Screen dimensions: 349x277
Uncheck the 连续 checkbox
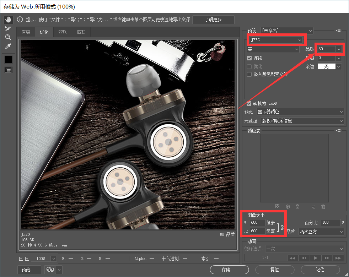pyautogui.click(x=249, y=58)
